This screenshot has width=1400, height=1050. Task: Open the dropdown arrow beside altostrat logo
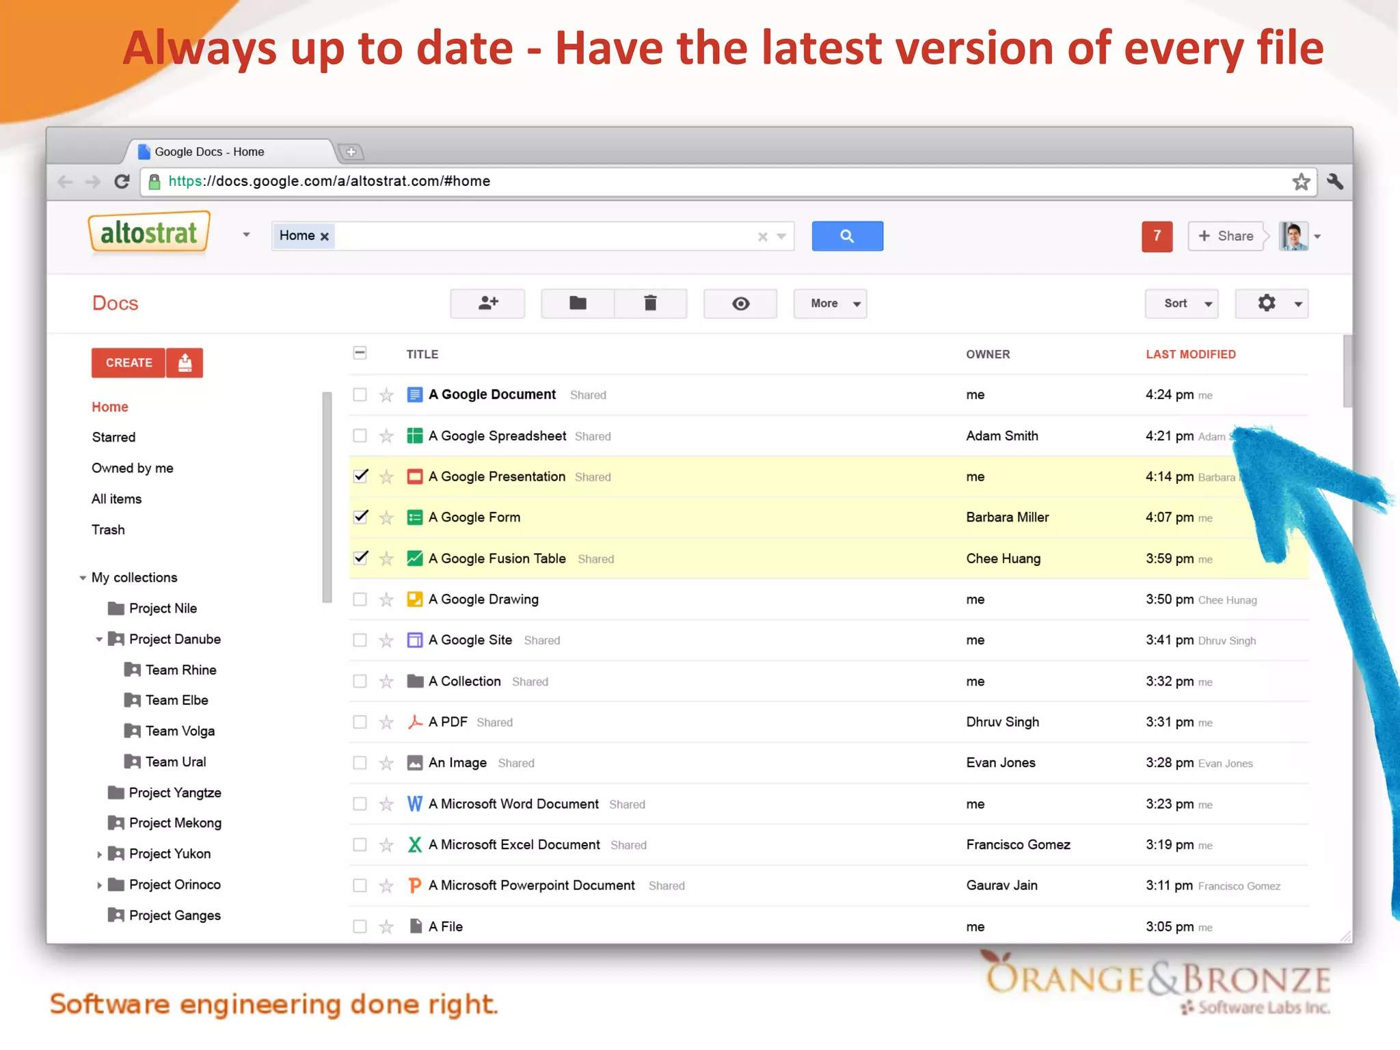pyautogui.click(x=246, y=235)
